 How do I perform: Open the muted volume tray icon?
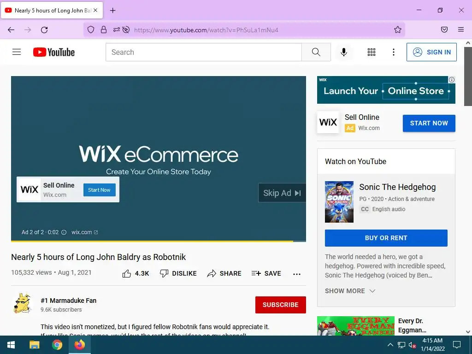[x=413, y=345]
